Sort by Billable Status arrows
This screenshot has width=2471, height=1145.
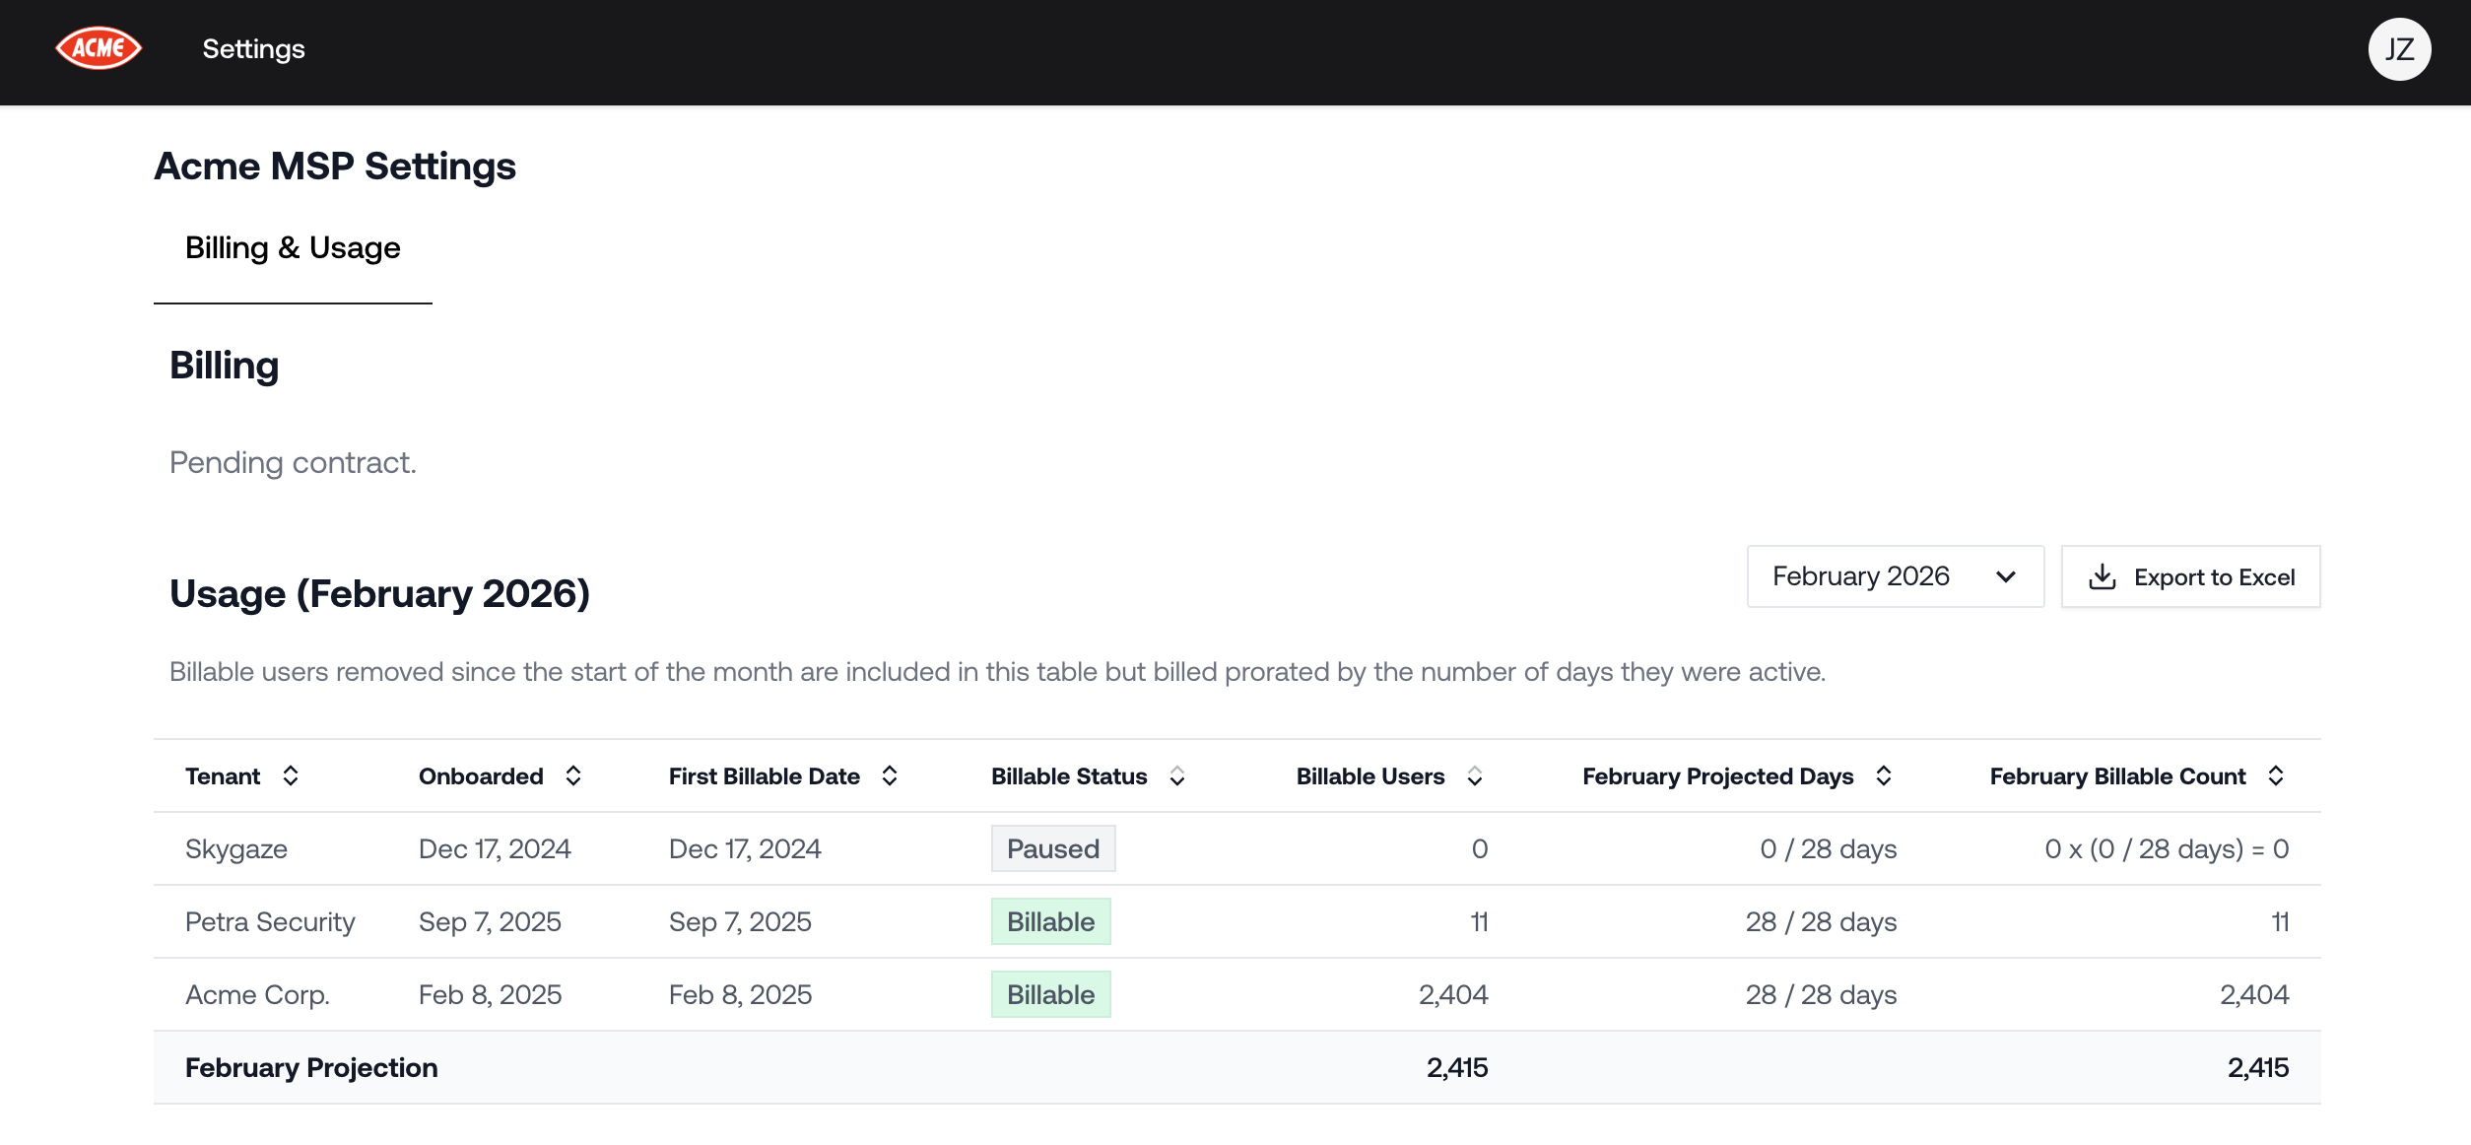point(1177,776)
